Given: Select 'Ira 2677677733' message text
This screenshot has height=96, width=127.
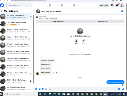Looking at the screenshot, I should (46, 69).
